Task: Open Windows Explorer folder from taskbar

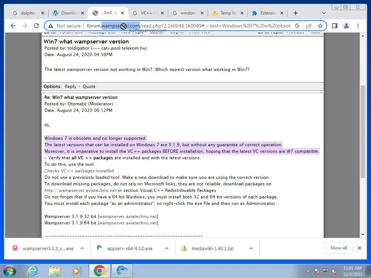Action: point(55,271)
